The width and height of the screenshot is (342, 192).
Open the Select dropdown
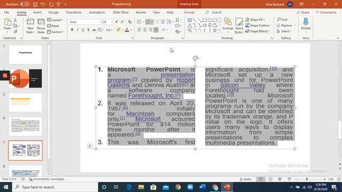284,31
